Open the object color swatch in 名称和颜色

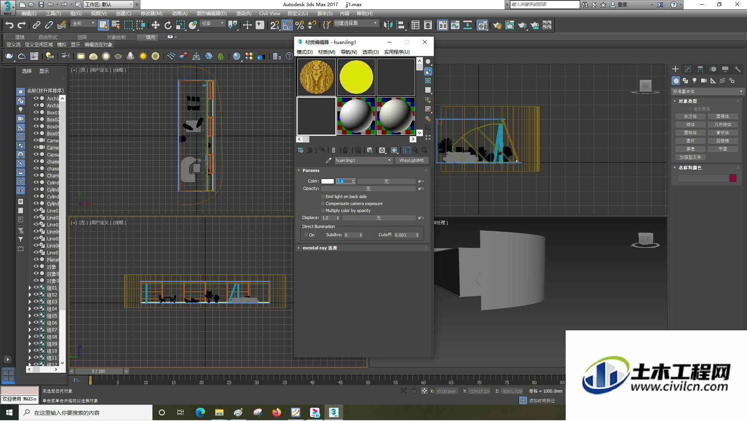pos(733,178)
